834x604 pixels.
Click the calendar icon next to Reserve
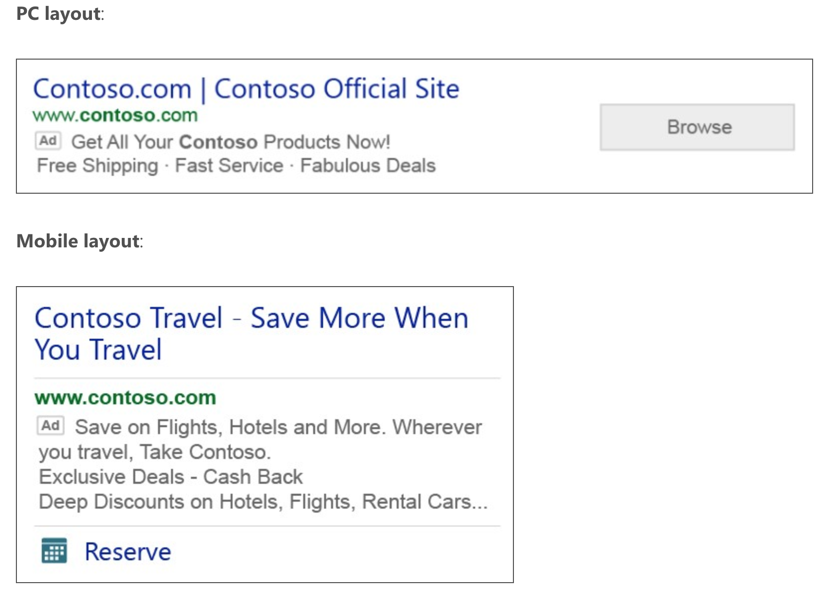(x=54, y=551)
